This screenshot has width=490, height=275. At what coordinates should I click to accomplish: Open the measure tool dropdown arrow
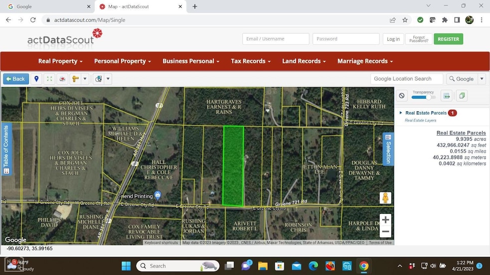(85, 79)
